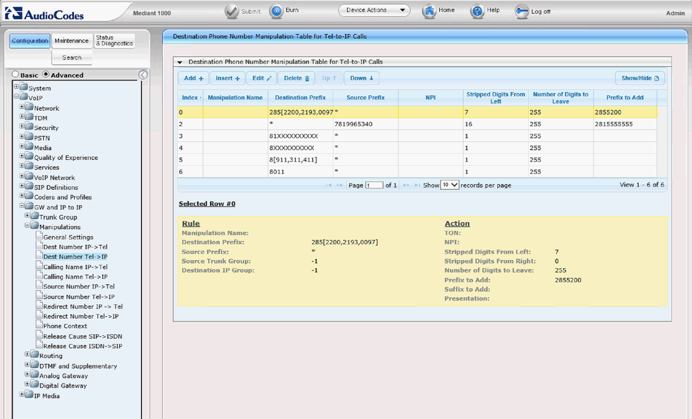Open the Device Actions dropdown
This screenshot has width=692, height=419.
(x=374, y=10)
